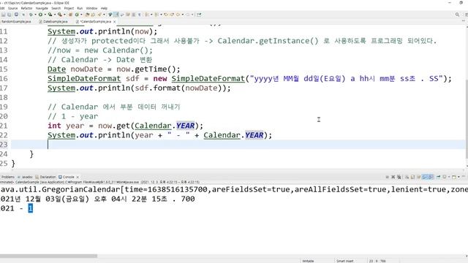This screenshot has width=468, height=263.
Task: Click the console horizontal scrollbar thumb
Action: point(48,256)
